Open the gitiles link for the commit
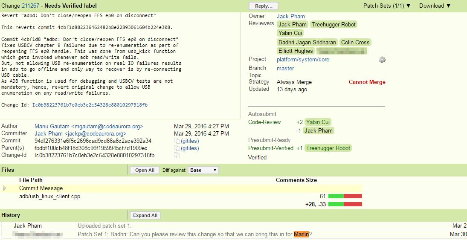This screenshot has height=240, width=467. (x=190, y=141)
